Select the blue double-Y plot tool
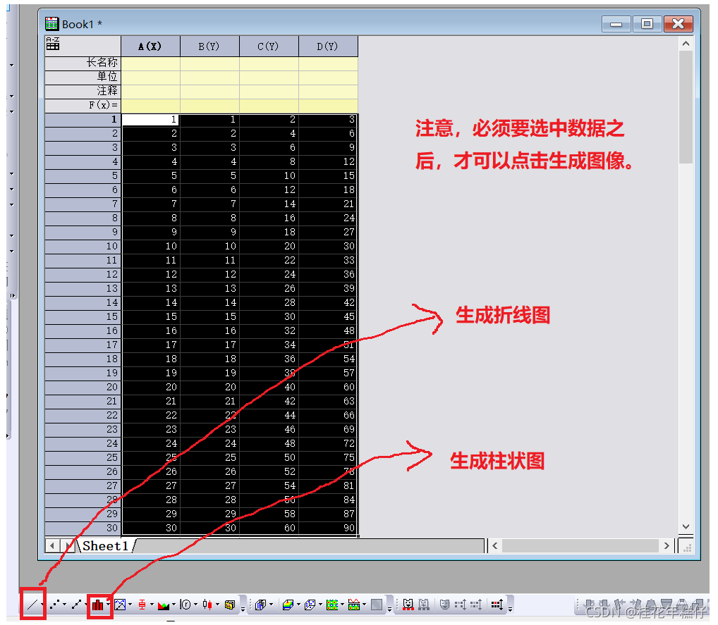This screenshot has width=718, height=625. 119,605
